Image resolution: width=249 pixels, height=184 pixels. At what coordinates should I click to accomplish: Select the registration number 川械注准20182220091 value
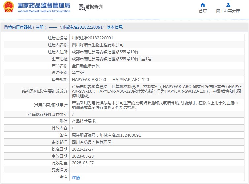tap(92, 38)
